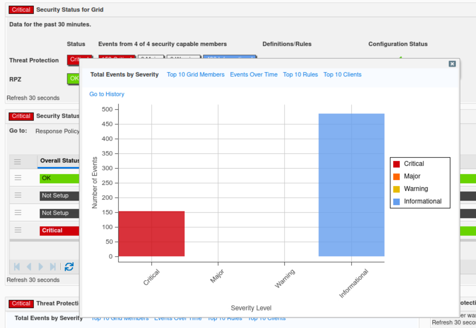Screen dimensions: 476x328
Task: Toggle Informational series in chart legend
Action: pyautogui.click(x=422, y=201)
